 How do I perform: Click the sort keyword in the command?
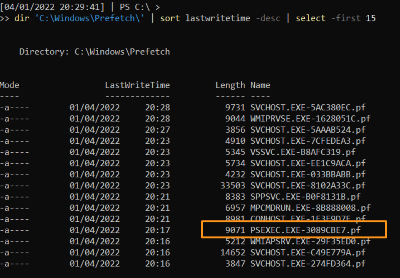[x=170, y=18]
